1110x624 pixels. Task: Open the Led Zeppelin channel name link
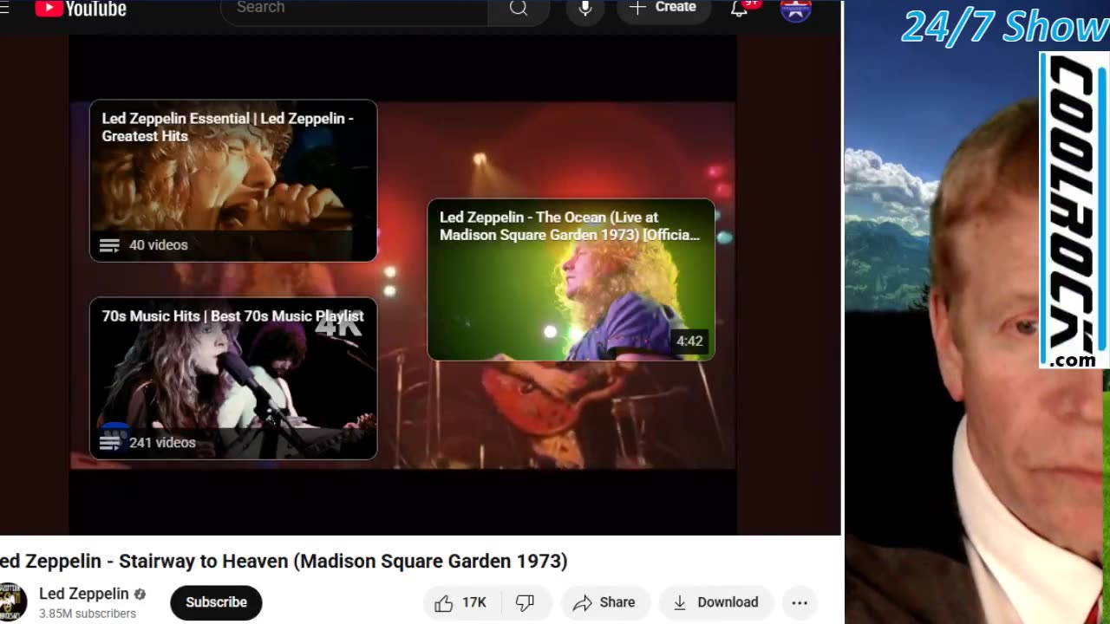pyautogui.click(x=83, y=594)
